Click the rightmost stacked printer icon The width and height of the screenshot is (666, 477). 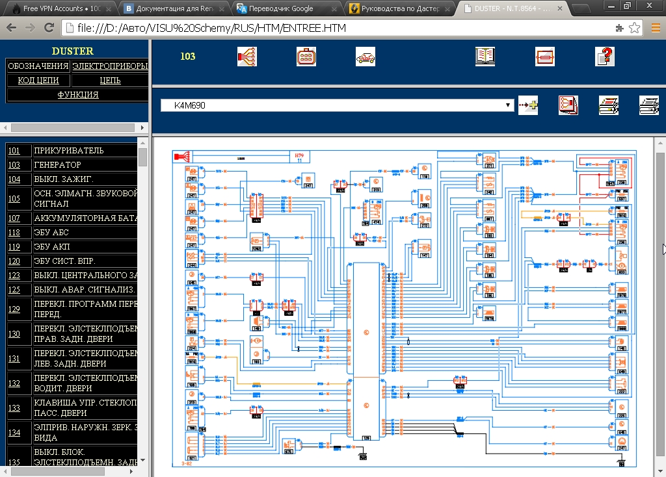click(x=648, y=105)
